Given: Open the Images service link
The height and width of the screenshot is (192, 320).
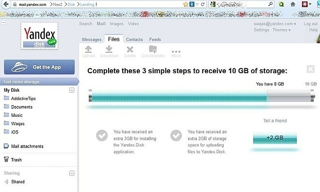Looking at the screenshot, I should (116, 24).
